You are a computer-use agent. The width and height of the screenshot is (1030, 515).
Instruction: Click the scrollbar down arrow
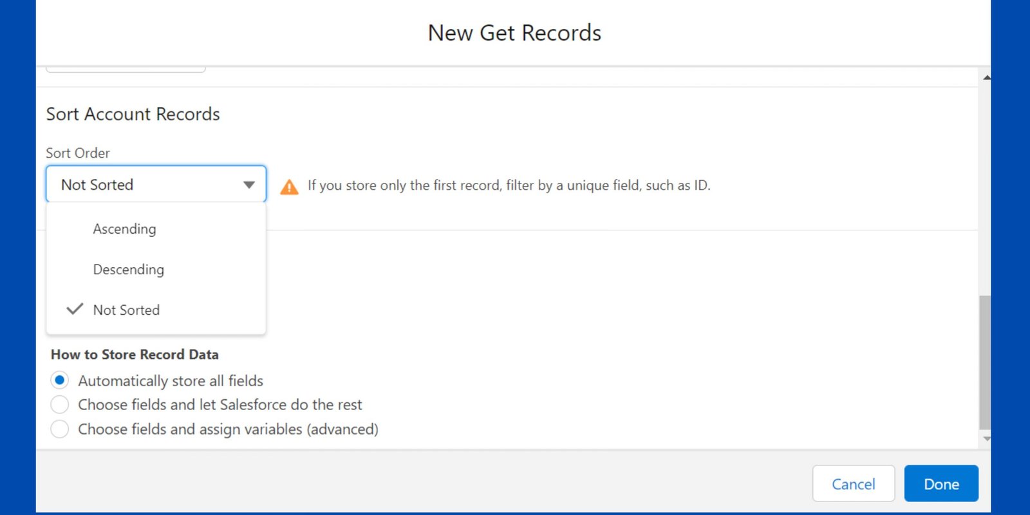[986, 438]
